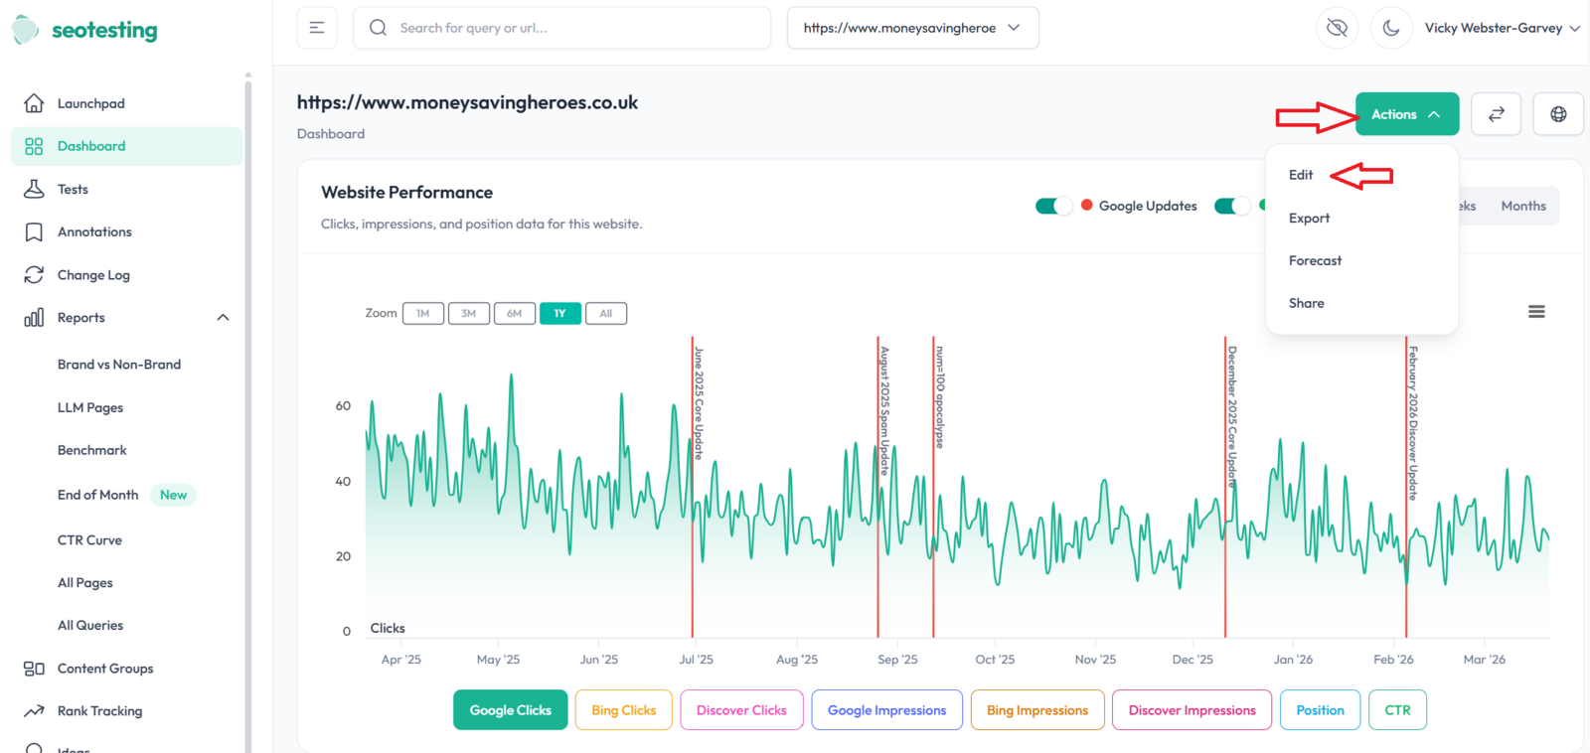The image size is (1590, 753).
Task: Set zoom to 3M
Action: 469,313
